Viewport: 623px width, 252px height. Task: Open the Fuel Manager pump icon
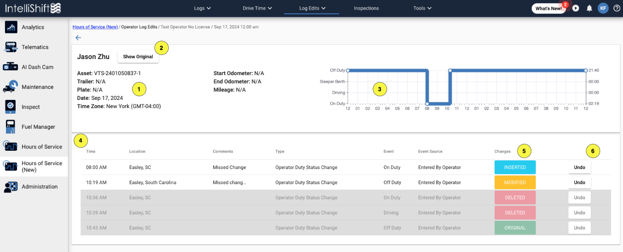pos(11,127)
